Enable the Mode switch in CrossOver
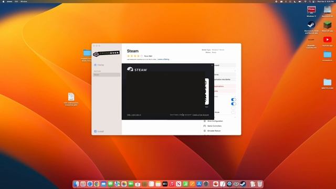336x189 pixels. coord(233,112)
